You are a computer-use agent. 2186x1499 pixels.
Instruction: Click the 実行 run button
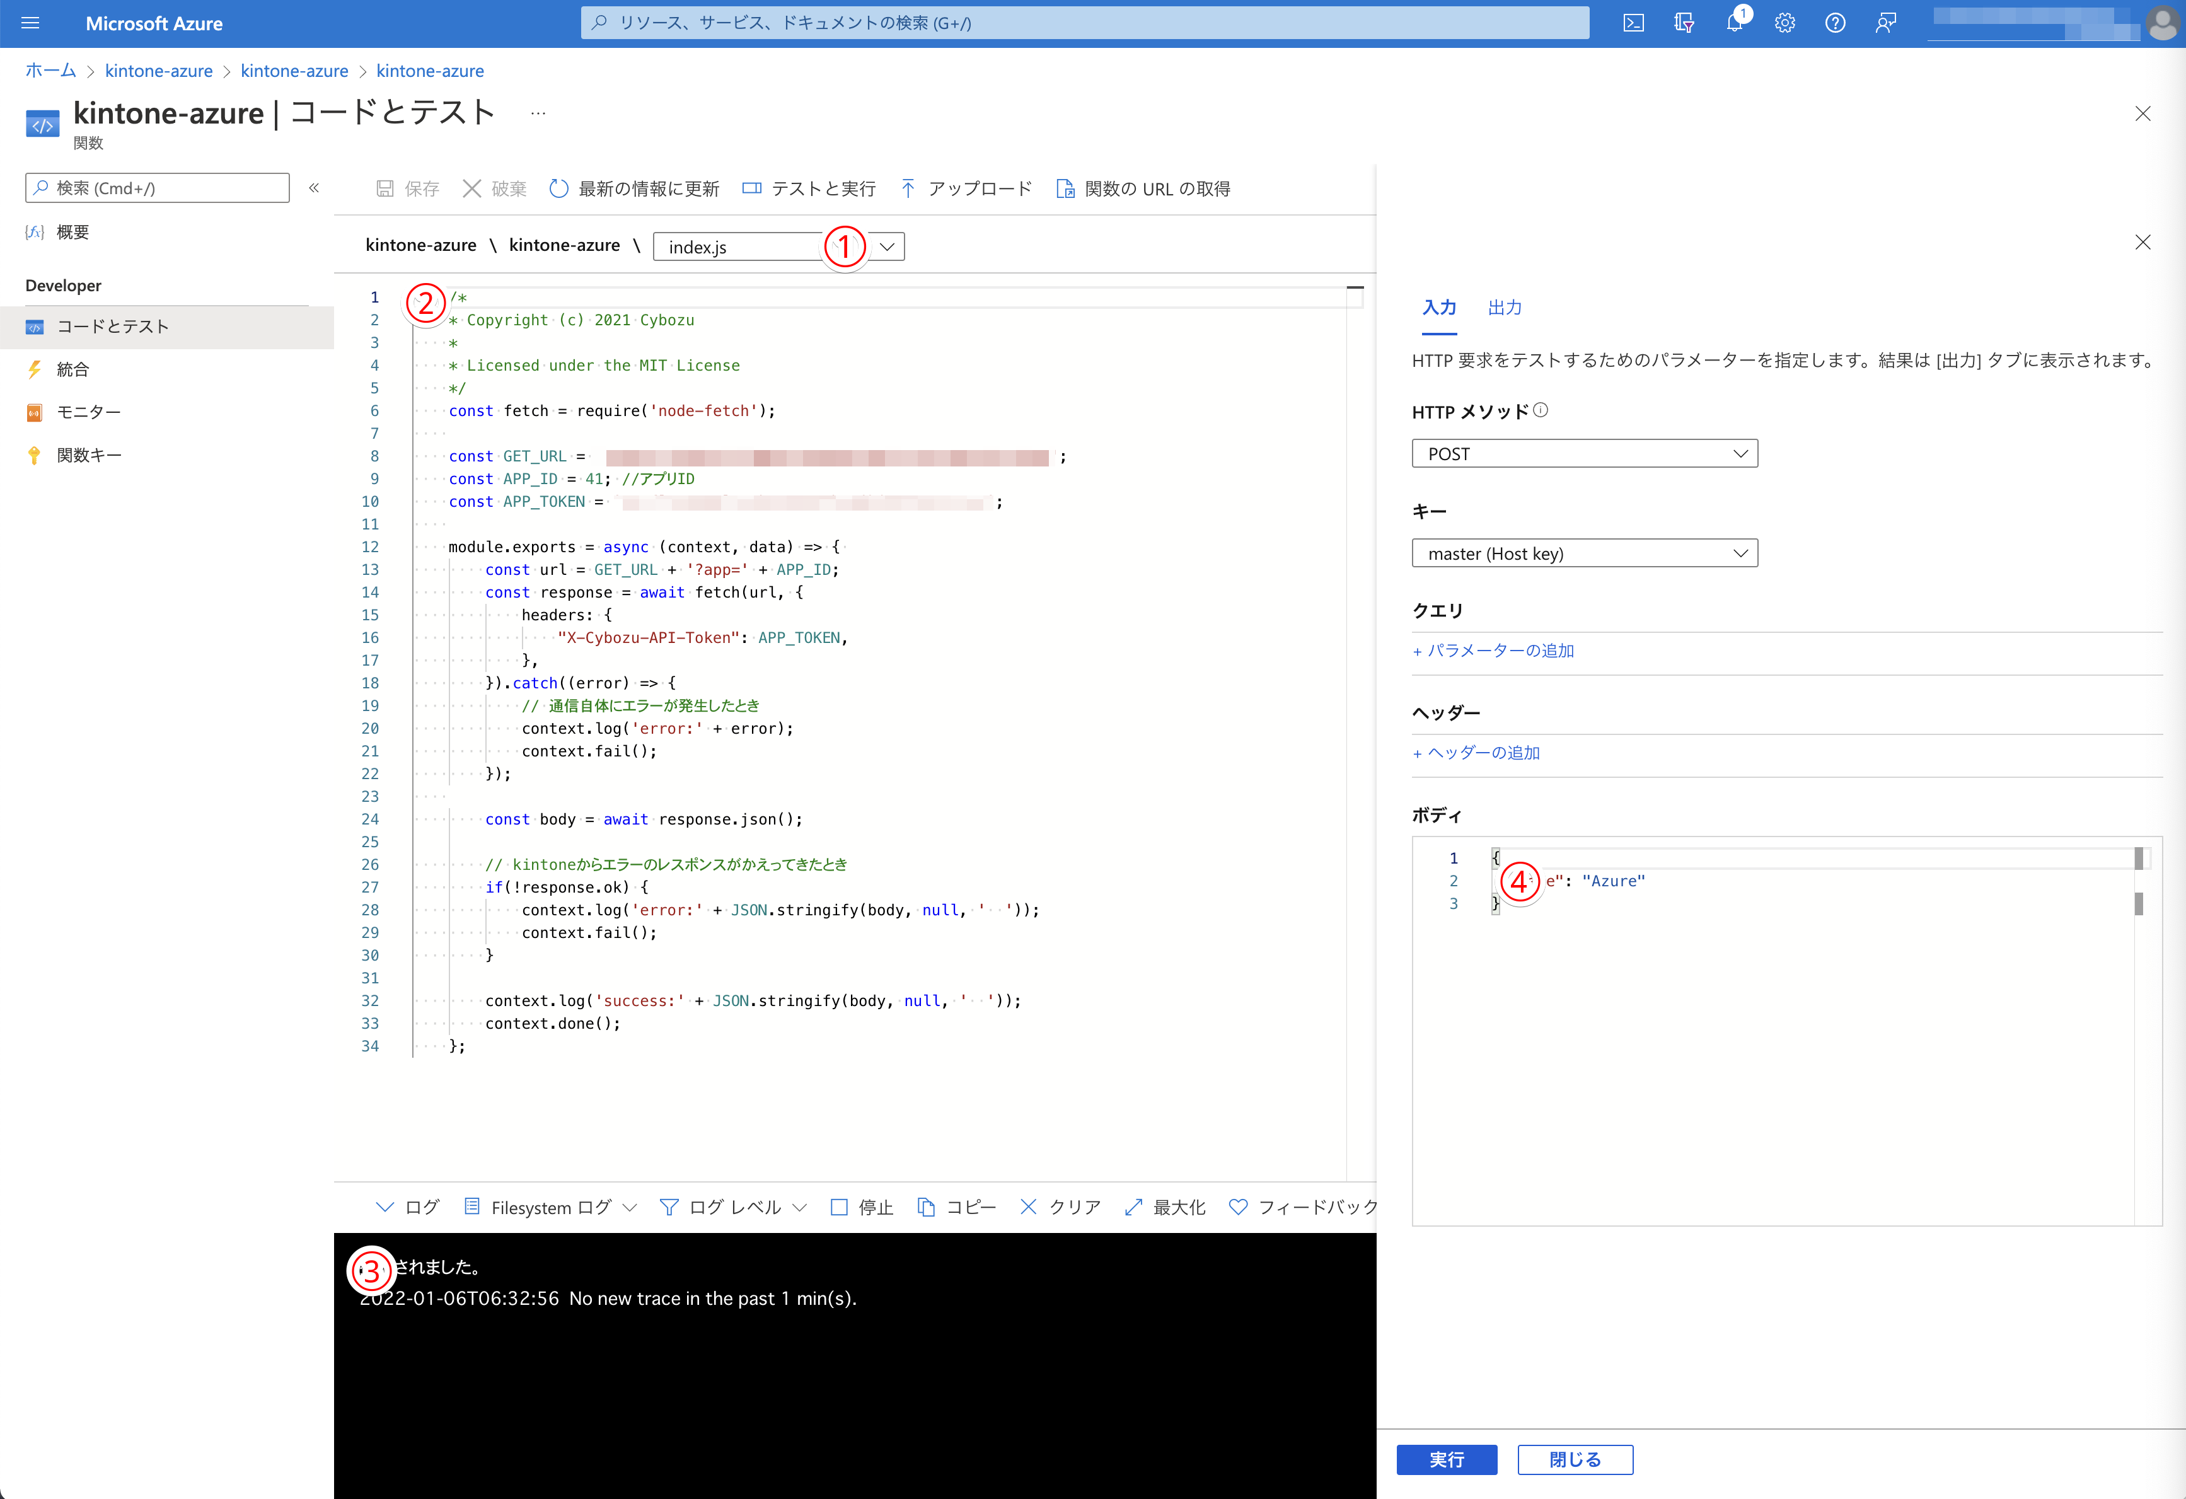[x=1446, y=1459]
